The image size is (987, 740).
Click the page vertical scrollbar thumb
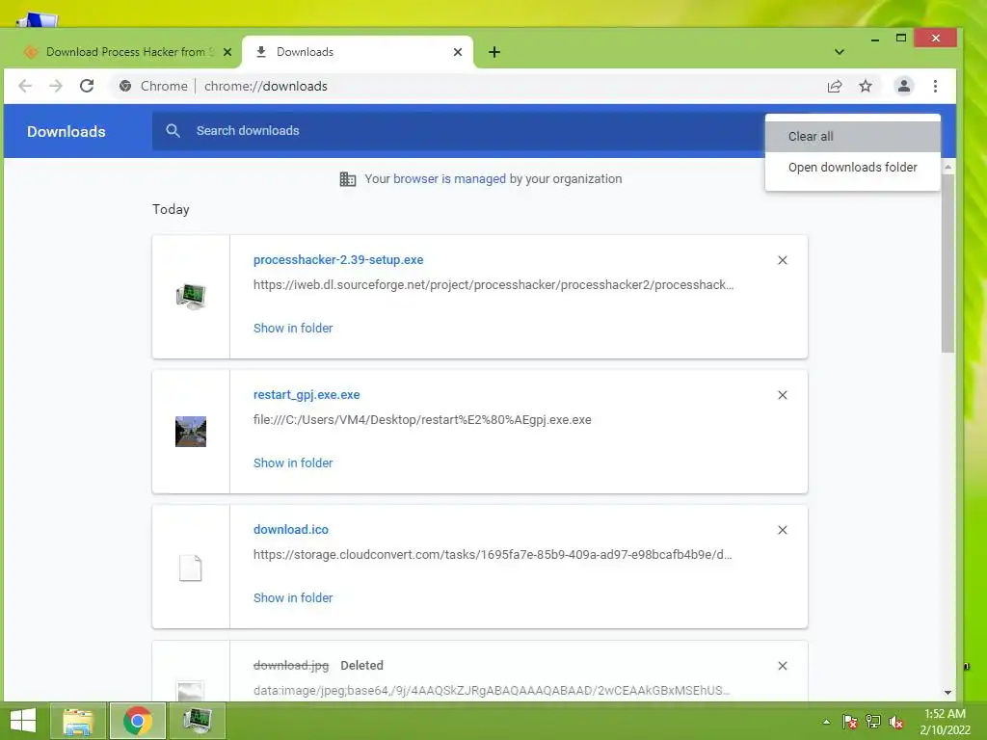948,263
